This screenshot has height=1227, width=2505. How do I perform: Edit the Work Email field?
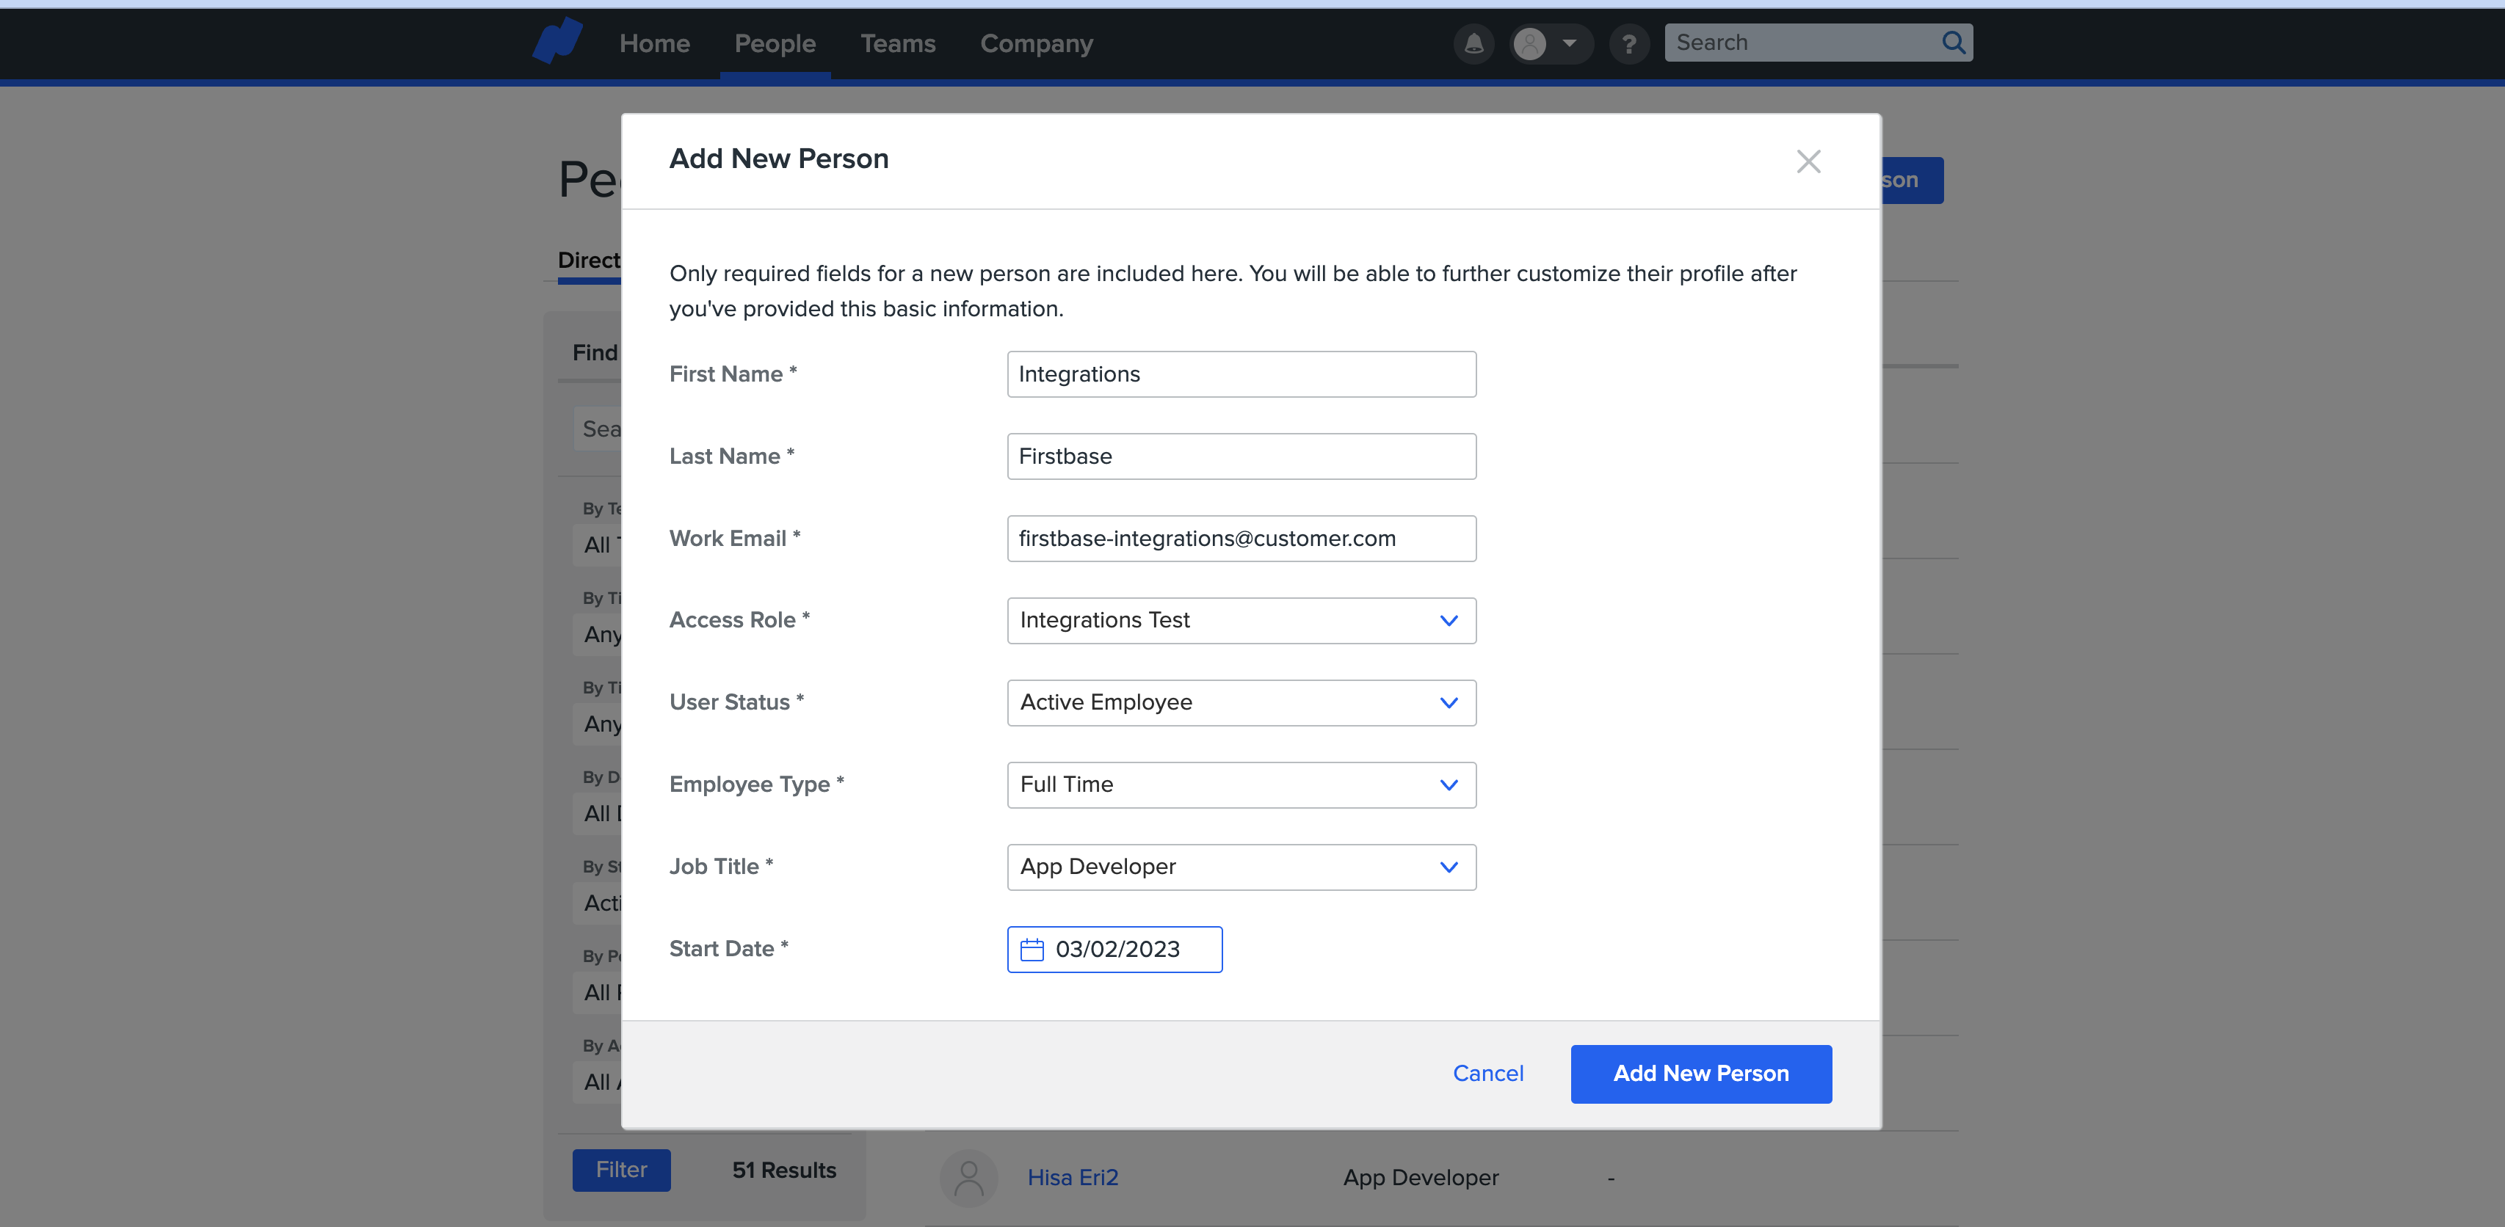coord(1241,539)
